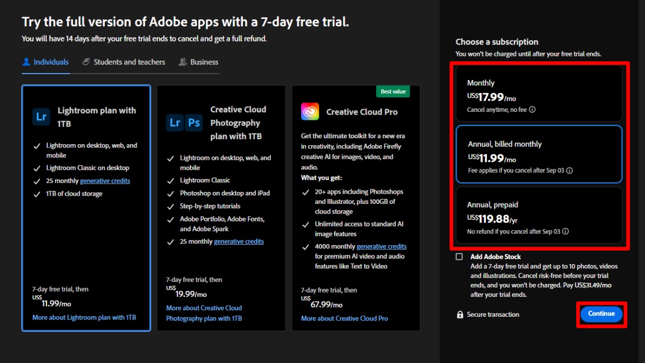Click the Creative Cloud Pro logo icon
This screenshot has height=363, width=645.
click(310, 112)
